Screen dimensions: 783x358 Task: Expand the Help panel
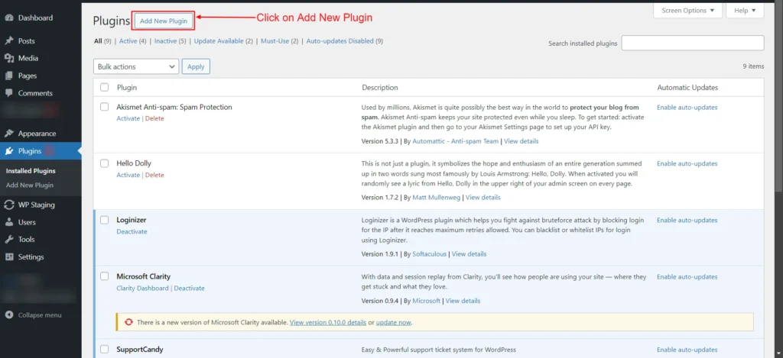click(745, 11)
